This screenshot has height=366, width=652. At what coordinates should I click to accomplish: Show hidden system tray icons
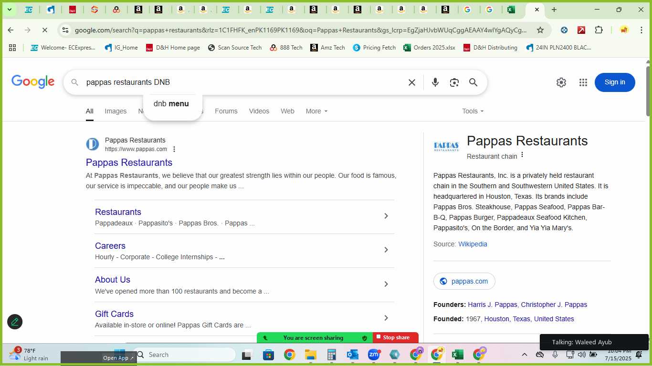(524, 355)
